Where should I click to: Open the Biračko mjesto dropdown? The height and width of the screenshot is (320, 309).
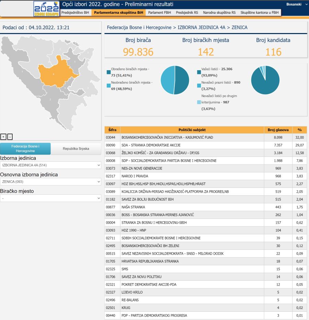click(51, 198)
